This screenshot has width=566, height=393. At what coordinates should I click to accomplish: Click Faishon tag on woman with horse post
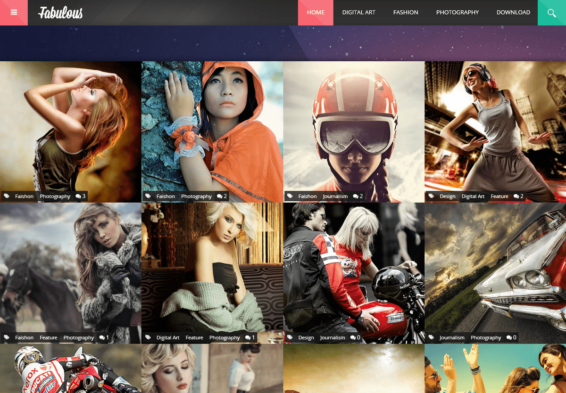click(25, 337)
